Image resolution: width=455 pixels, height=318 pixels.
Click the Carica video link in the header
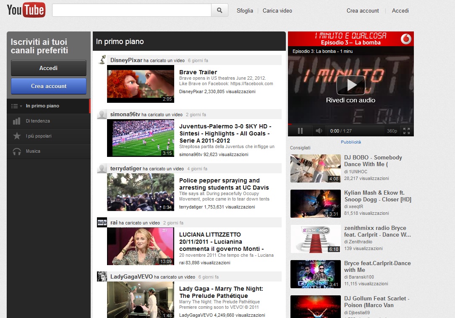pyautogui.click(x=277, y=11)
